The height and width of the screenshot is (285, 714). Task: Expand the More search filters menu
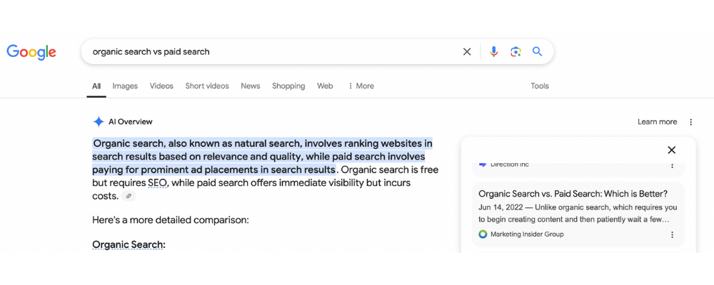361,86
